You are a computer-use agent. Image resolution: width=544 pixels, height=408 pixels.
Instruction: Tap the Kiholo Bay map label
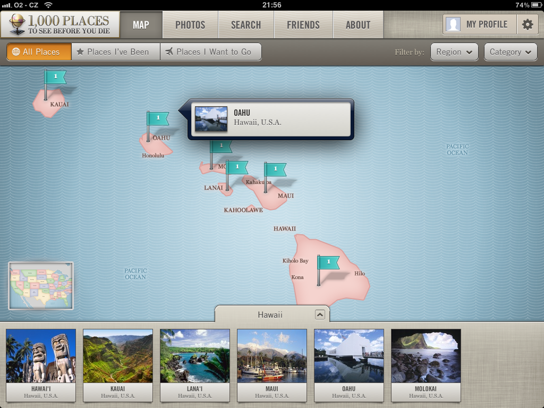pos(295,260)
